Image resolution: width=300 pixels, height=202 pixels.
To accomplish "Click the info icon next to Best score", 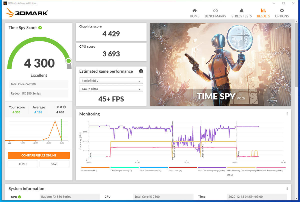I will click(64, 107).
